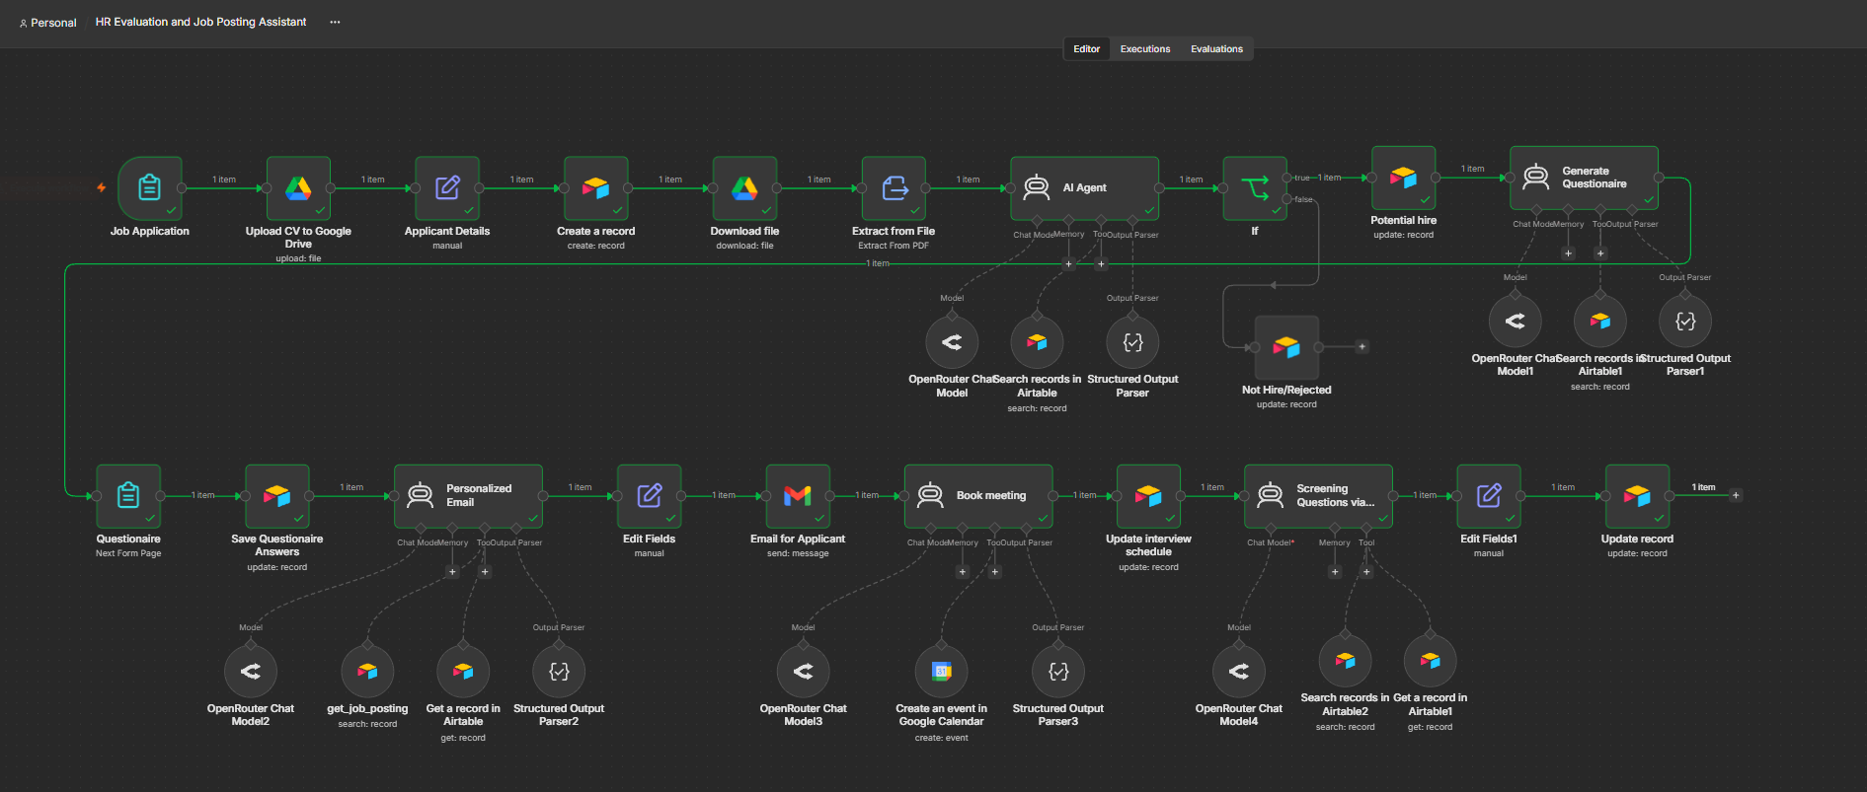Open the OpenRouter Chat Model1 sub-node
The height and width of the screenshot is (792, 1867).
coord(1515,322)
